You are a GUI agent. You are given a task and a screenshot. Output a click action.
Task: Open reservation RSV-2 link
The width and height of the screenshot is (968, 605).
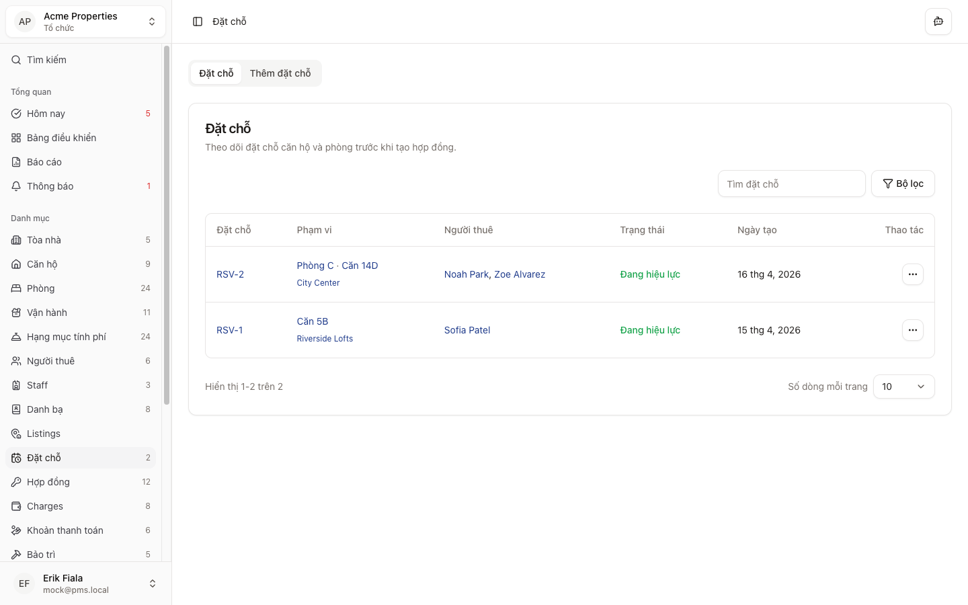coord(230,274)
